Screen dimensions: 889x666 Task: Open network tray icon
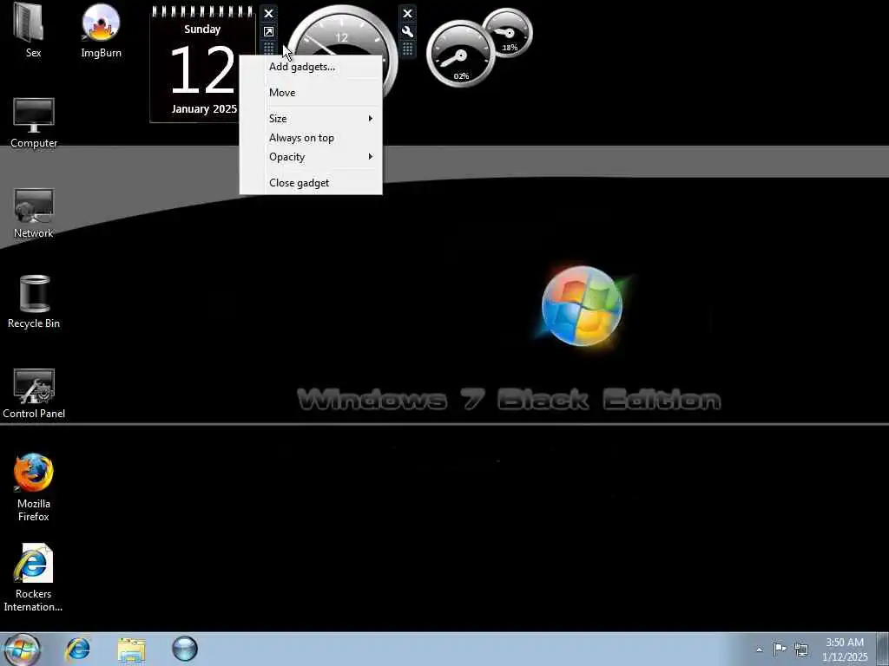tap(801, 649)
